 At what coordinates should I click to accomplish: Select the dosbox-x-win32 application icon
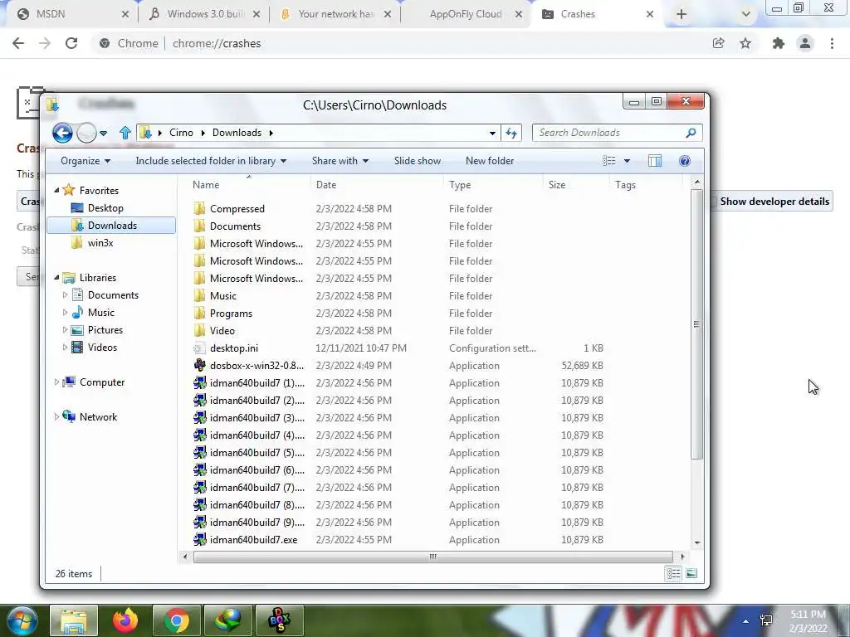(199, 366)
